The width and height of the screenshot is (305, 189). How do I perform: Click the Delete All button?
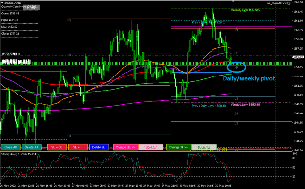point(32,147)
